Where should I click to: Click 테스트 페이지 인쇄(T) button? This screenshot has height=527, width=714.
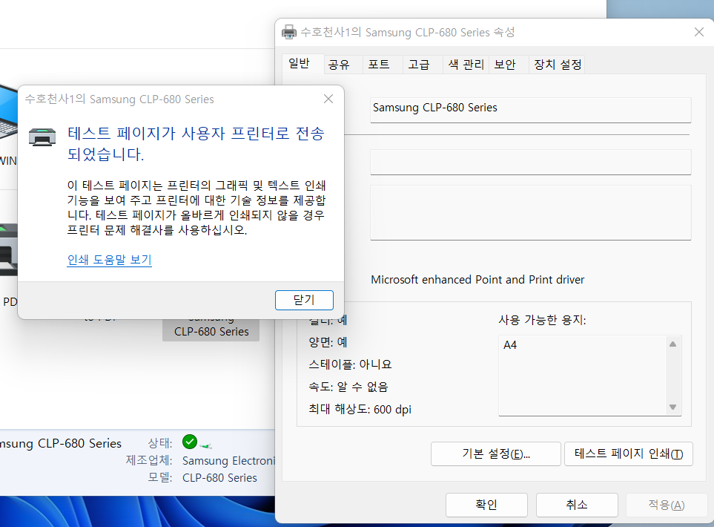click(x=629, y=454)
